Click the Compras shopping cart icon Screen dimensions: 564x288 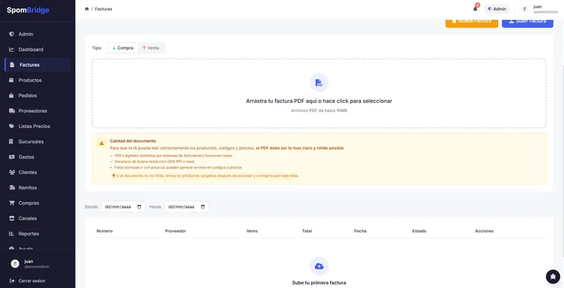pos(11,203)
